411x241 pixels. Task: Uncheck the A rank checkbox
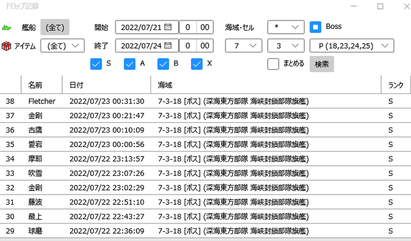coord(129,64)
